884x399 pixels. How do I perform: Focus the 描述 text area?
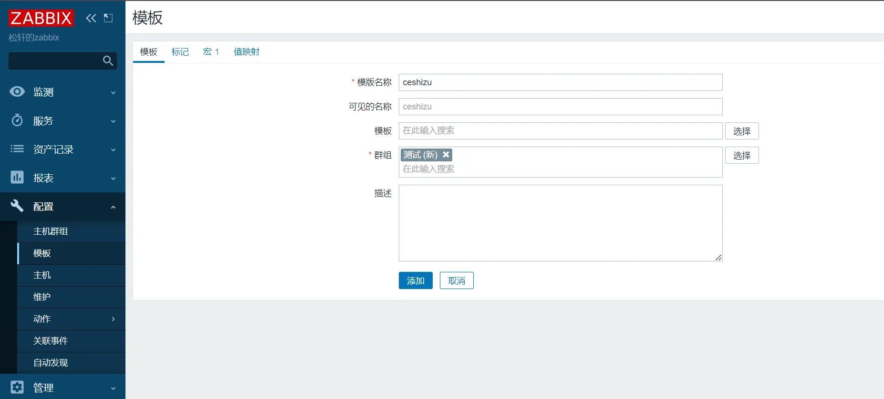tap(560, 223)
